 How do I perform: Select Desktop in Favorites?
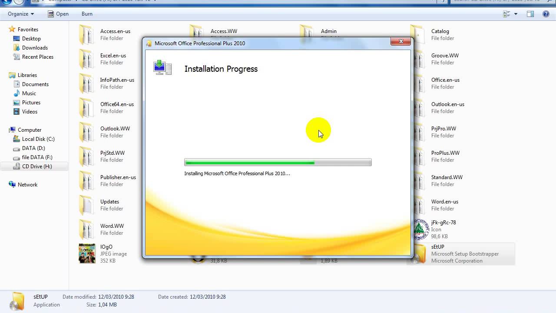[31, 39]
